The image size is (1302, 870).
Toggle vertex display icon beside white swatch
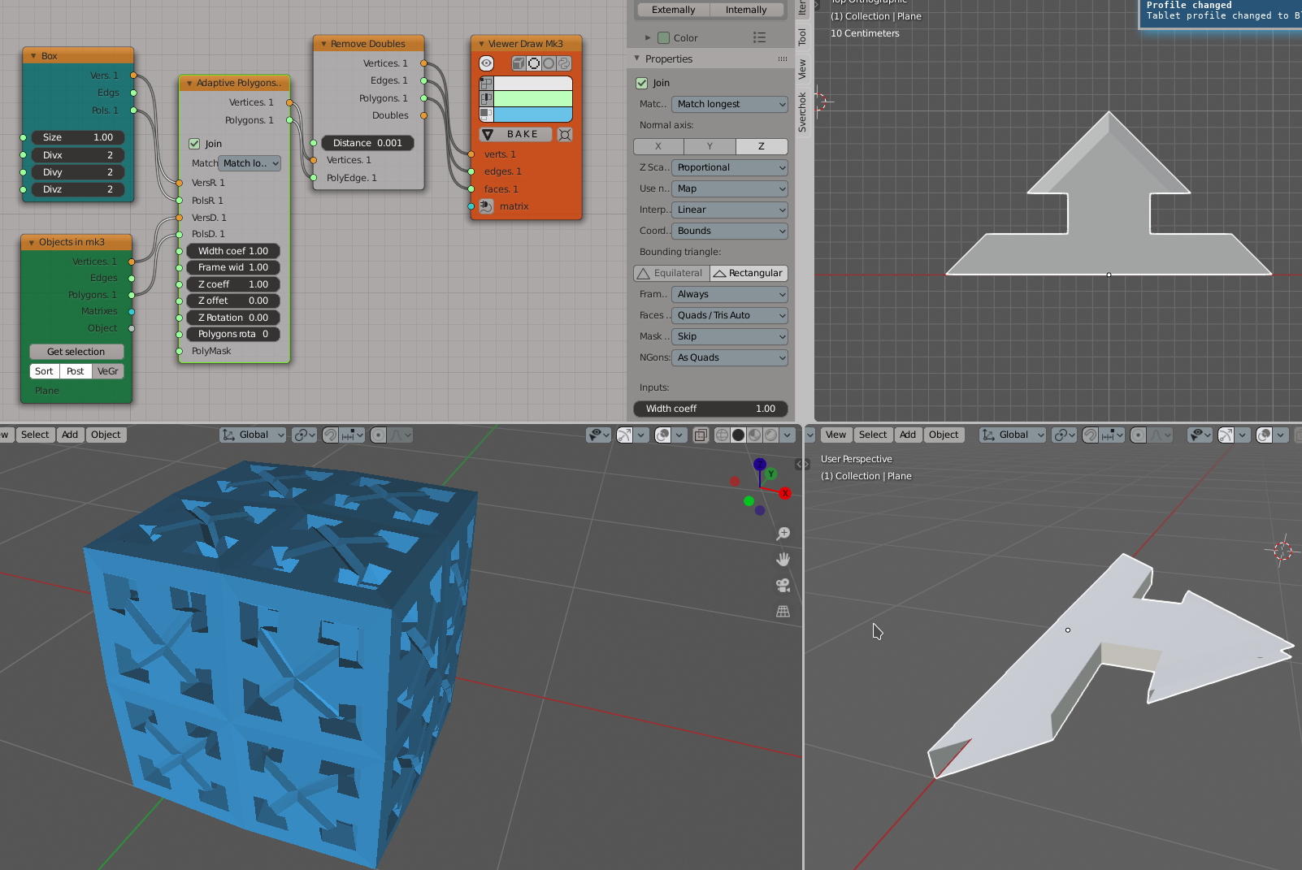(x=486, y=83)
